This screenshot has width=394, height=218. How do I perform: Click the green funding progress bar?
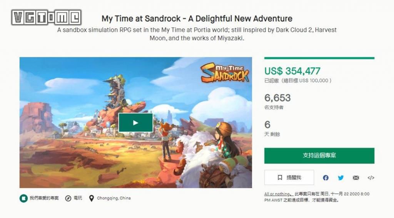point(319,58)
